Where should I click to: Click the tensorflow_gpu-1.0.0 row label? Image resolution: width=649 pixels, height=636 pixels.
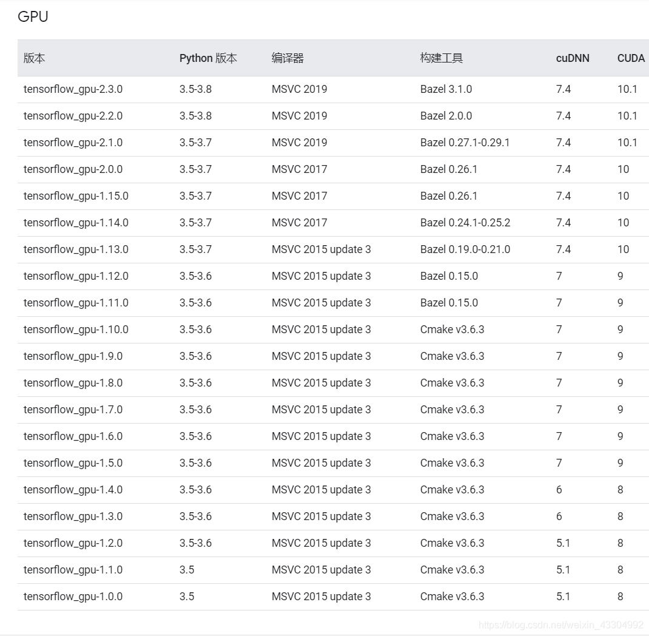click(73, 597)
